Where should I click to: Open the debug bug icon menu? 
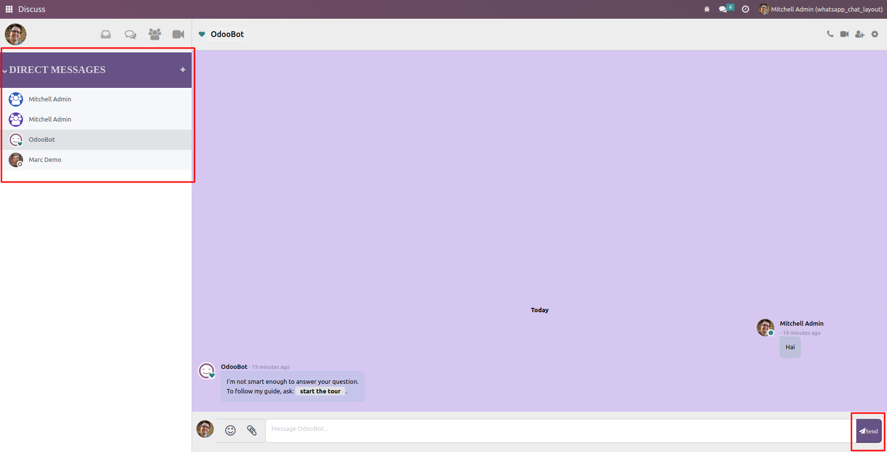[x=707, y=9]
